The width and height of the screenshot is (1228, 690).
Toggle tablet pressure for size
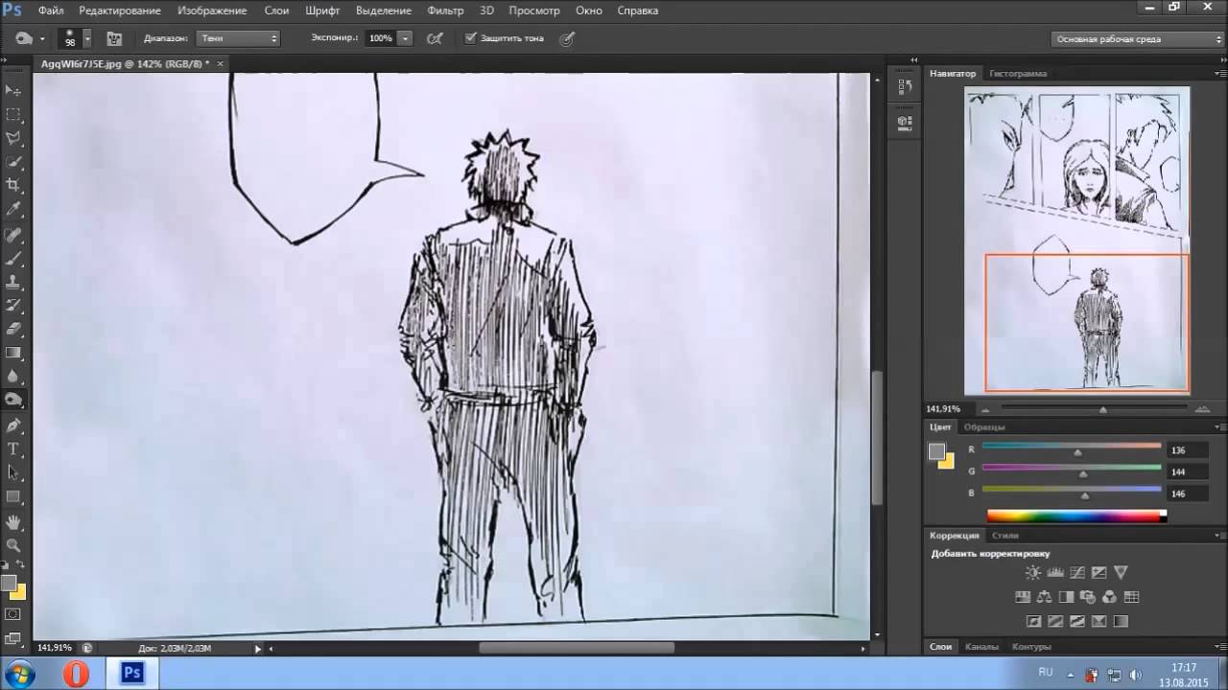click(x=567, y=38)
